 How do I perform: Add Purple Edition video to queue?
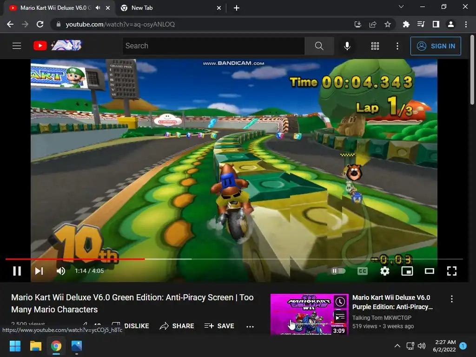click(340, 317)
